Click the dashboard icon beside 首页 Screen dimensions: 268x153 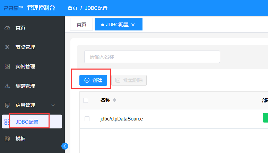pyautogui.click(x=7, y=28)
